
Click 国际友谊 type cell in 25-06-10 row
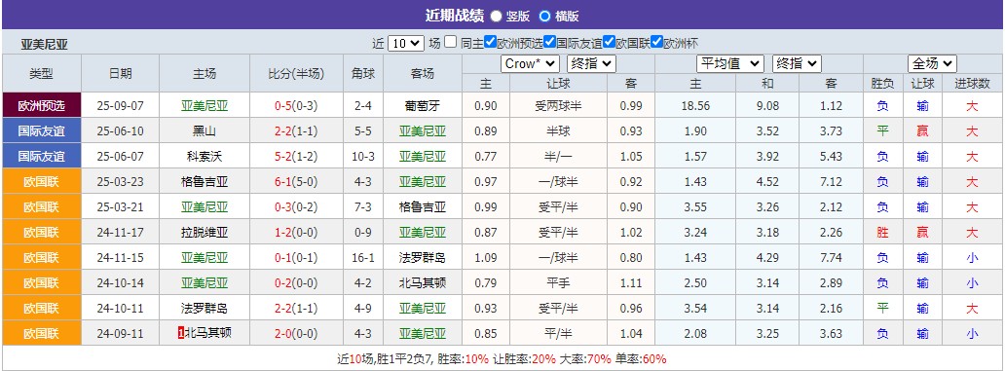pyautogui.click(x=42, y=130)
